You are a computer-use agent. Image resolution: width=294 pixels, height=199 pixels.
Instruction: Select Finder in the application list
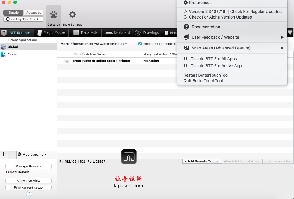click(28, 54)
